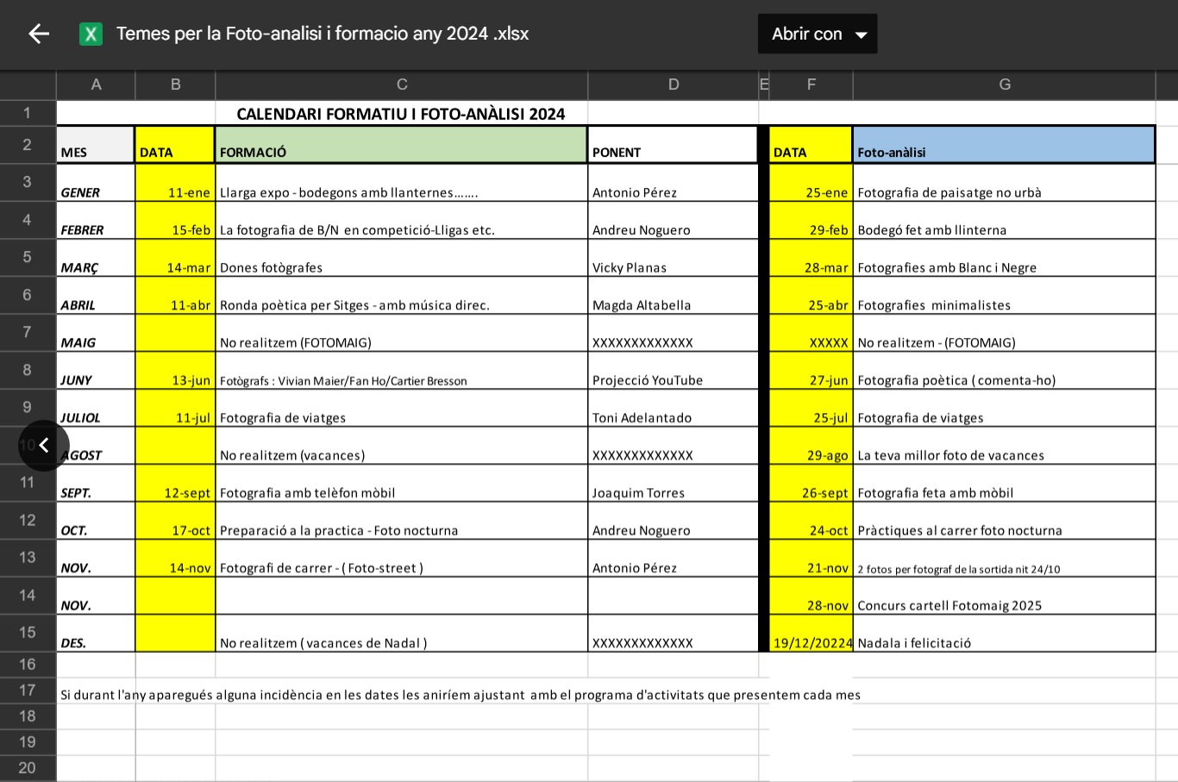
Task: Click note 'Si durant l'any aparegués alguna incidència'
Action: pyautogui.click(x=461, y=695)
